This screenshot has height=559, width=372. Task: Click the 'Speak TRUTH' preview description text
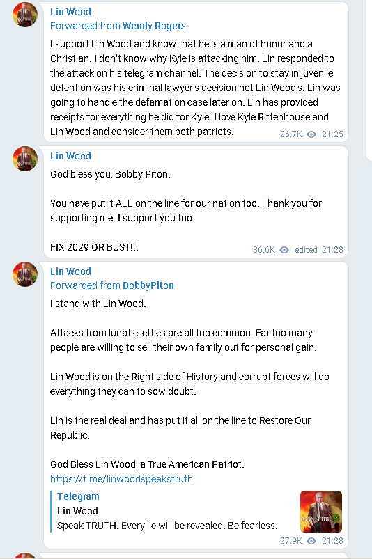click(167, 526)
